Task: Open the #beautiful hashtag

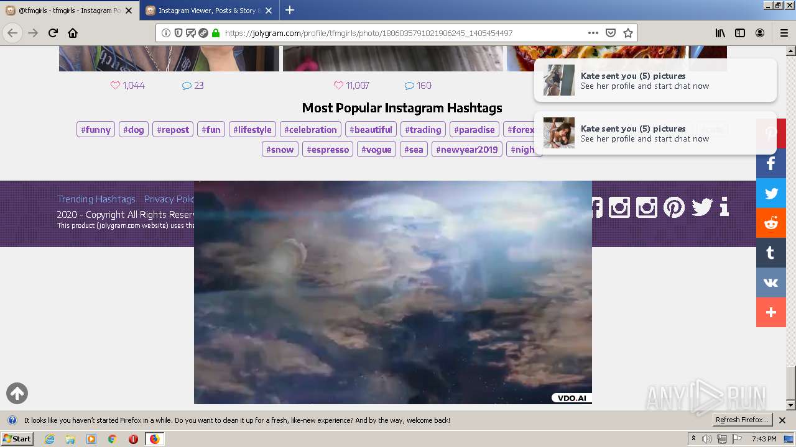Action: (x=371, y=130)
